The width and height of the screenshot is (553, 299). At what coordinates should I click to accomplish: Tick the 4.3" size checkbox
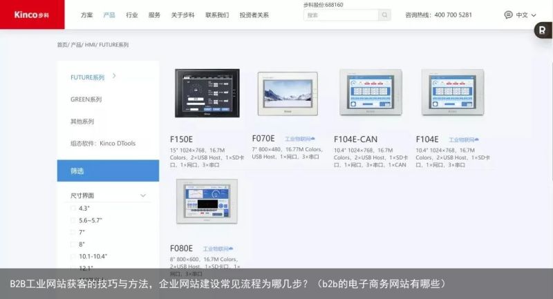[73, 208]
